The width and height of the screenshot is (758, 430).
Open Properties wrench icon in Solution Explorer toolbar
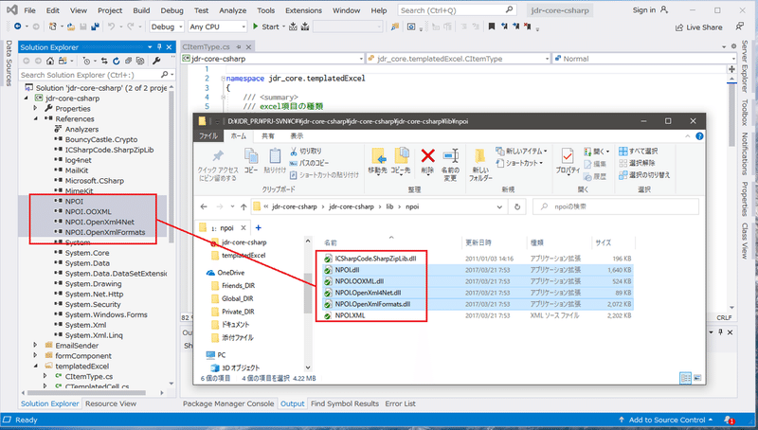[x=156, y=61]
